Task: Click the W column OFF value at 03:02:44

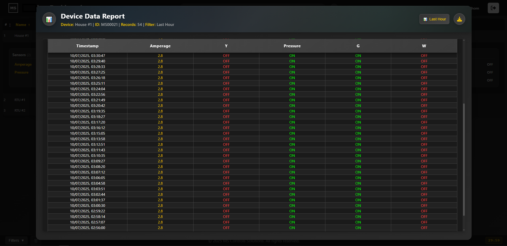Action: pyautogui.click(x=424, y=194)
